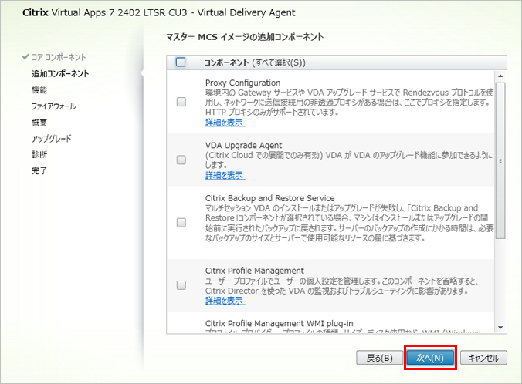Go to the 診断 sidebar step
Viewport: 522px width, 384px height.
click(x=39, y=155)
